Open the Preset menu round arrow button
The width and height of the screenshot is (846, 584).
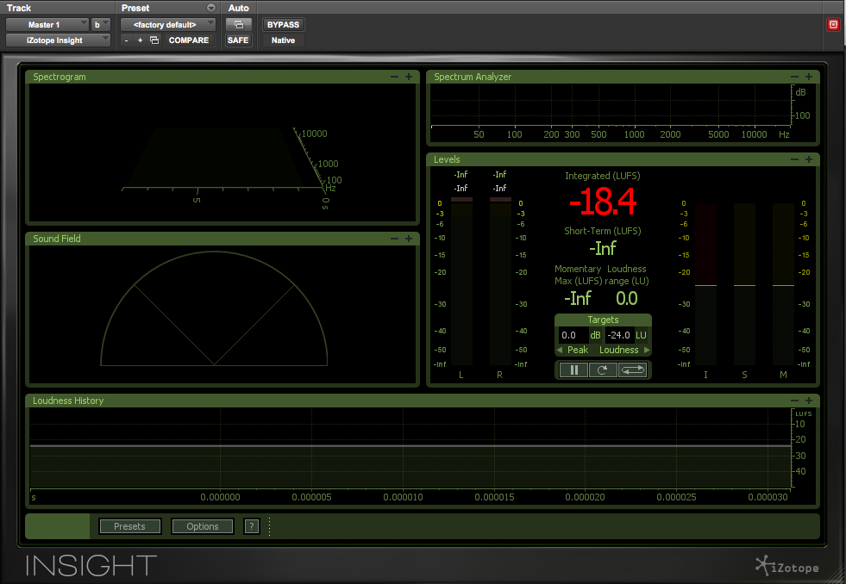coord(210,8)
